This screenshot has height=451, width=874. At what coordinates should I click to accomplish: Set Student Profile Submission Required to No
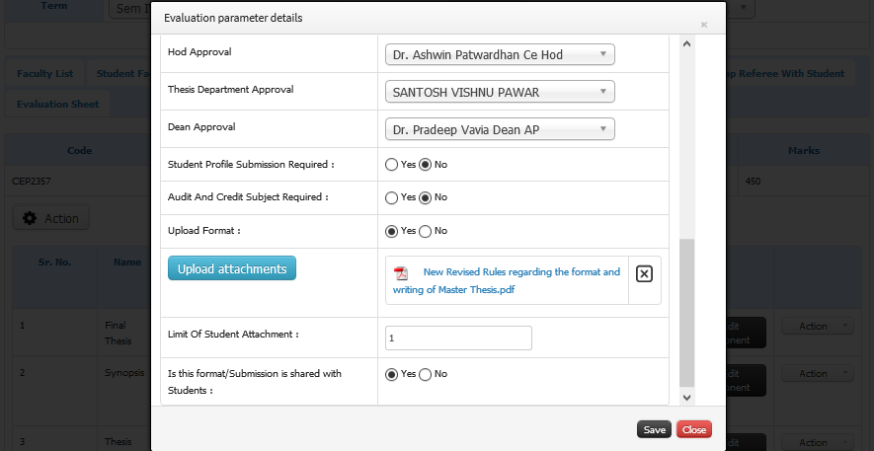(426, 165)
